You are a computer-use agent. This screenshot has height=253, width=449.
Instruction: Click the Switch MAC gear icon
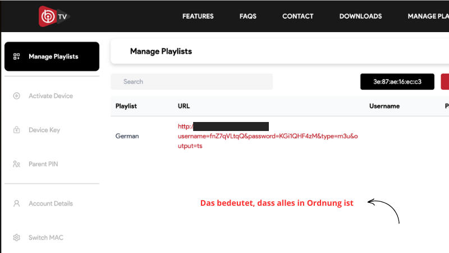[16, 238]
